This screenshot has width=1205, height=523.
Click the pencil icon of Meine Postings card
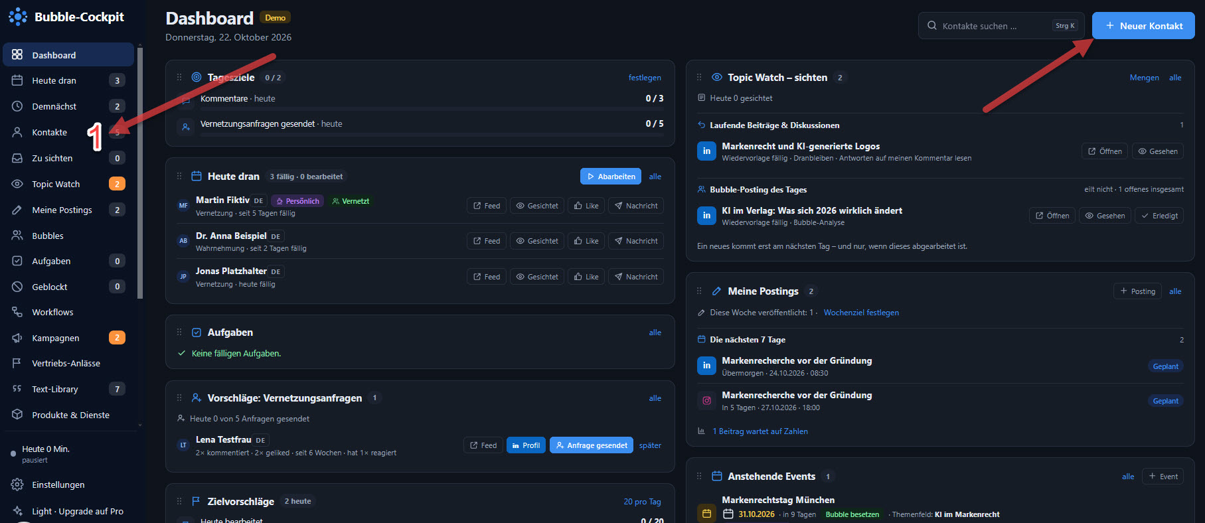716,291
